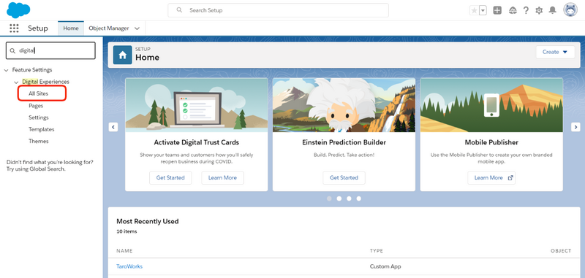Open Themes under Digital Experiences
This screenshot has width=585, height=278.
[39, 142]
